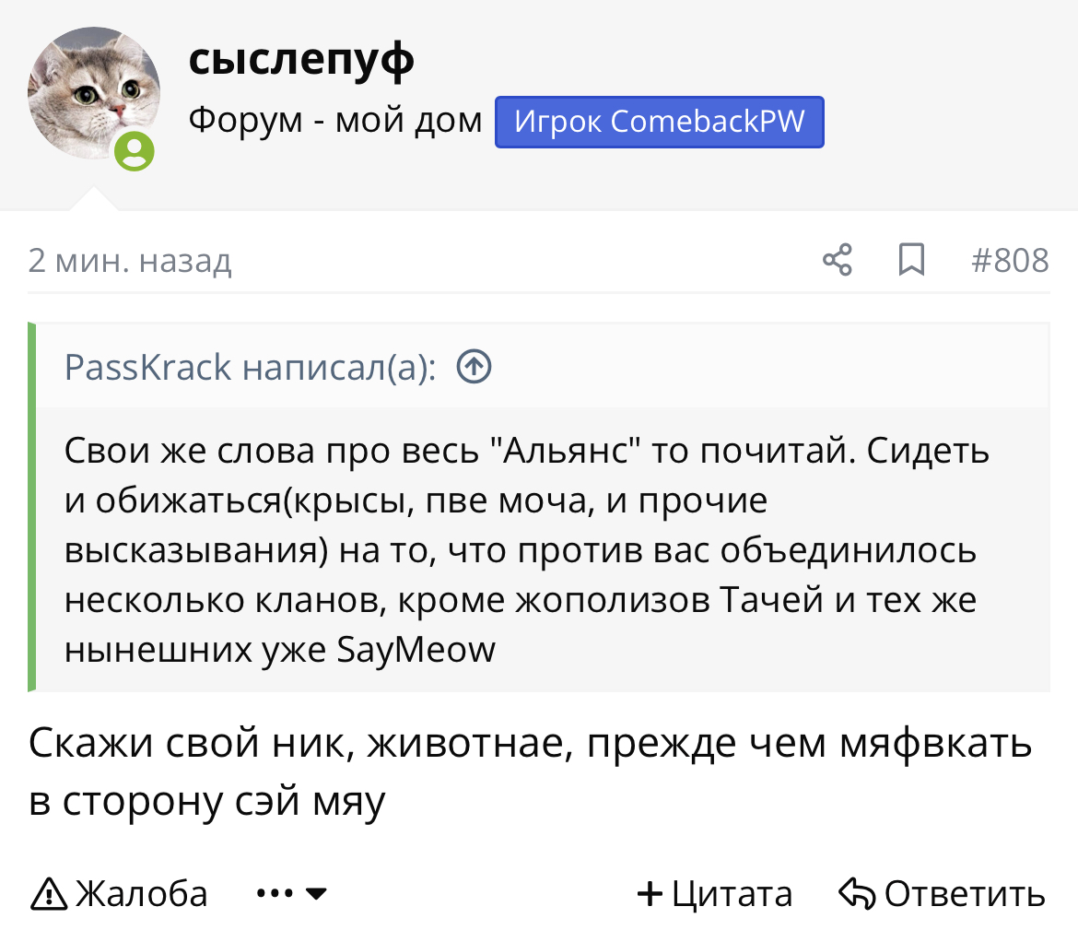
Task: Open the сыслепуф username profile link
Action: pos(301,60)
